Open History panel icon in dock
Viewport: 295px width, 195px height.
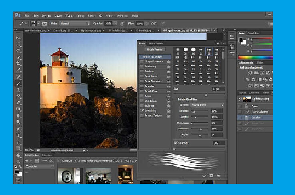coord(232,36)
